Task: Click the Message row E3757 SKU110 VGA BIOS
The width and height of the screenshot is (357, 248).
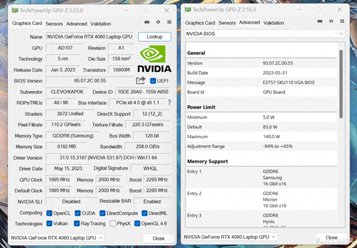Action: (262, 82)
